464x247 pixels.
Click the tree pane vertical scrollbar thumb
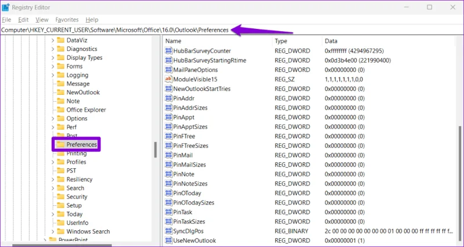(155, 150)
